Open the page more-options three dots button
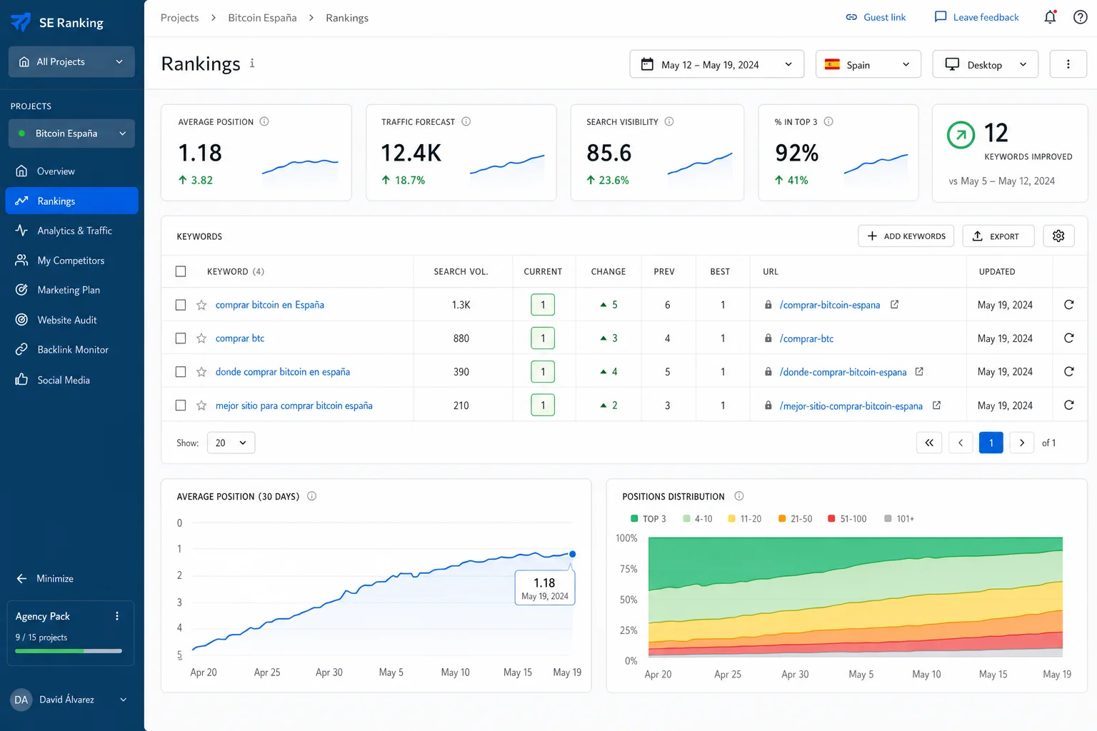Viewport: 1097px width, 731px height. [x=1068, y=64]
